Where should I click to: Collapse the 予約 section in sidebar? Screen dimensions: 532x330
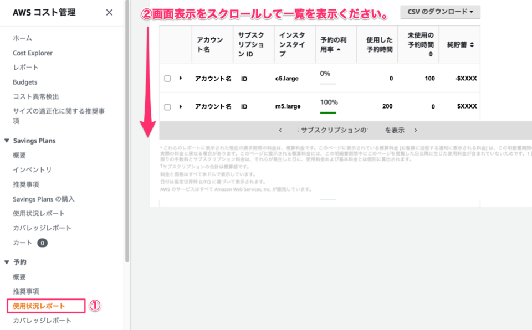[x=7, y=262]
